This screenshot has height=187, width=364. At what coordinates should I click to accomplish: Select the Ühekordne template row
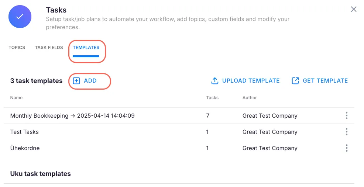point(25,148)
